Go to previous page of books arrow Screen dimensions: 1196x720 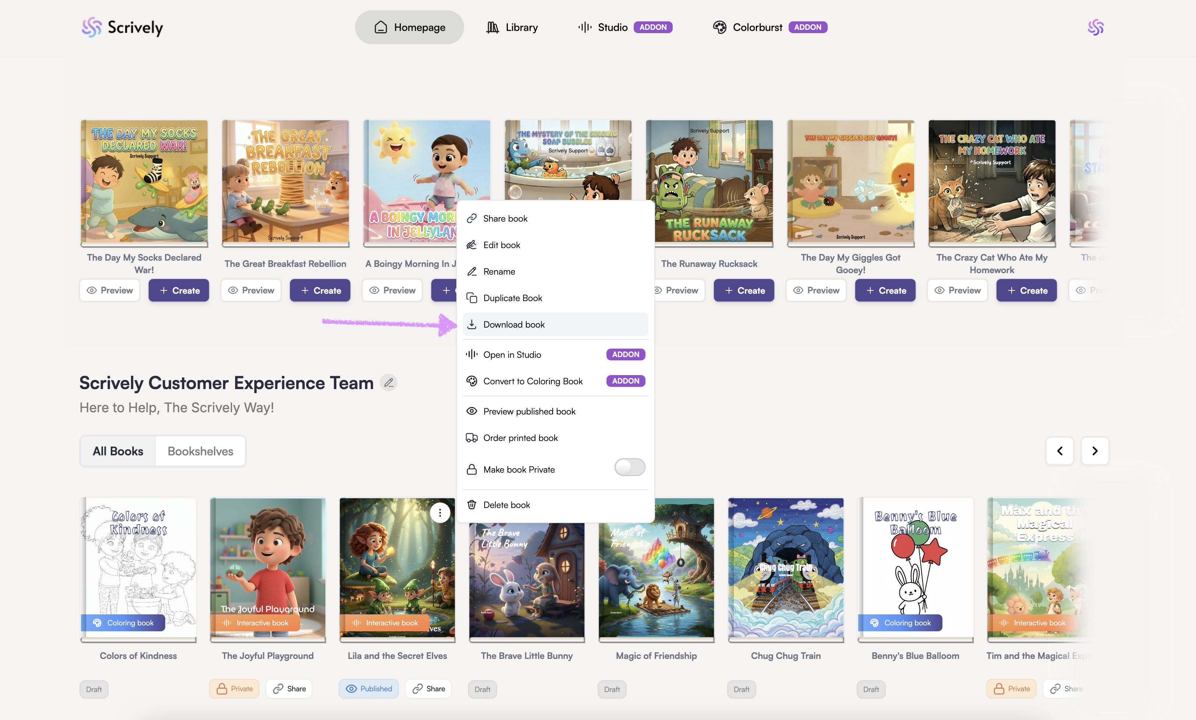click(x=1060, y=451)
